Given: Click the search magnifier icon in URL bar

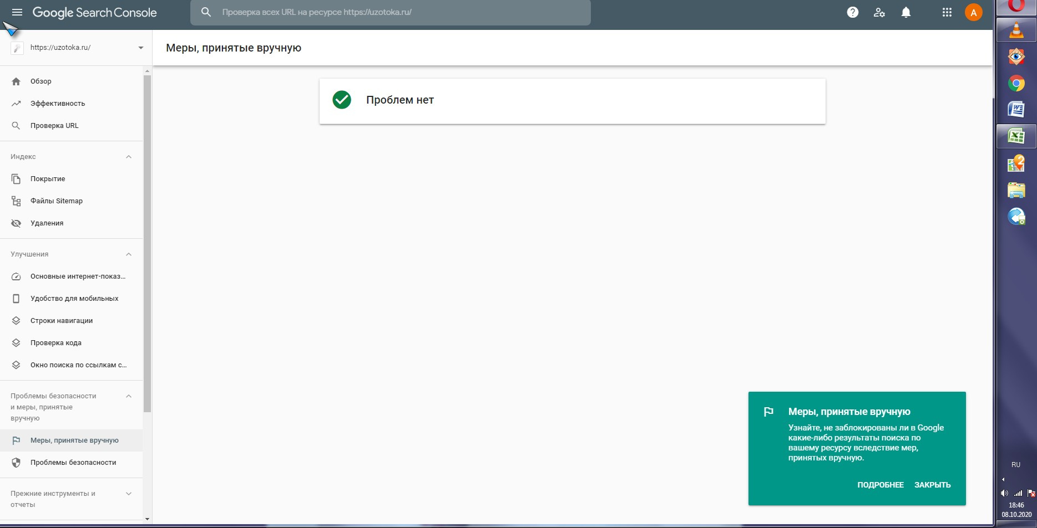Looking at the screenshot, I should [x=206, y=12].
